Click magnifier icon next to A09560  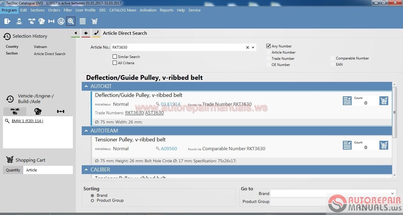tap(158, 149)
